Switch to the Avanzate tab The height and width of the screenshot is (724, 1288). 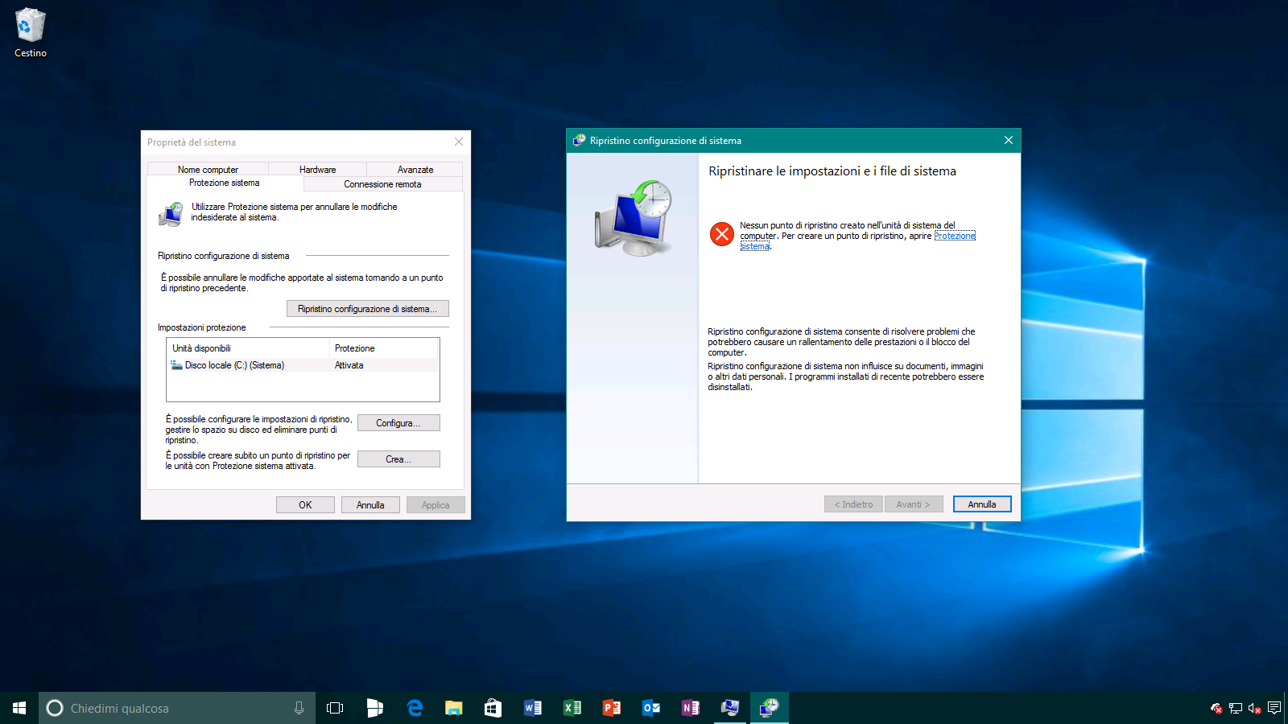click(415, 170)
